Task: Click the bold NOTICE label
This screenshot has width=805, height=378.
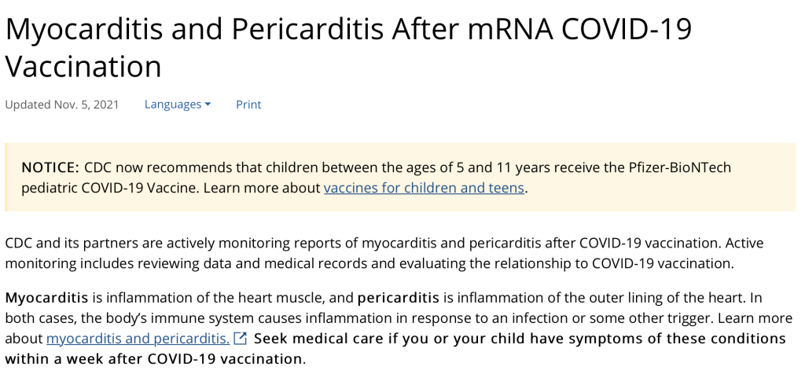Action: [50, 167]
